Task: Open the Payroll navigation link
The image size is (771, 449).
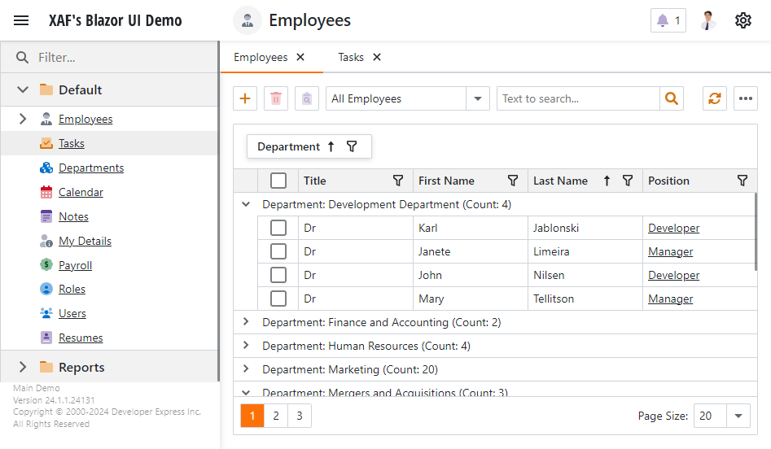Action: pyautogui.click(x=75, y=265)
